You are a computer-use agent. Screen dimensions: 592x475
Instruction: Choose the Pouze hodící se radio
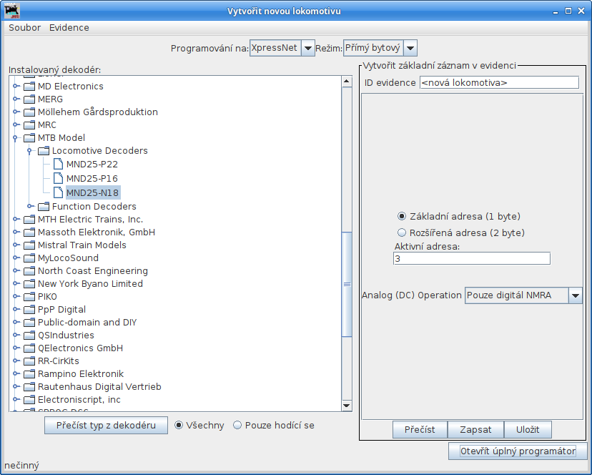tap(237, 426)
